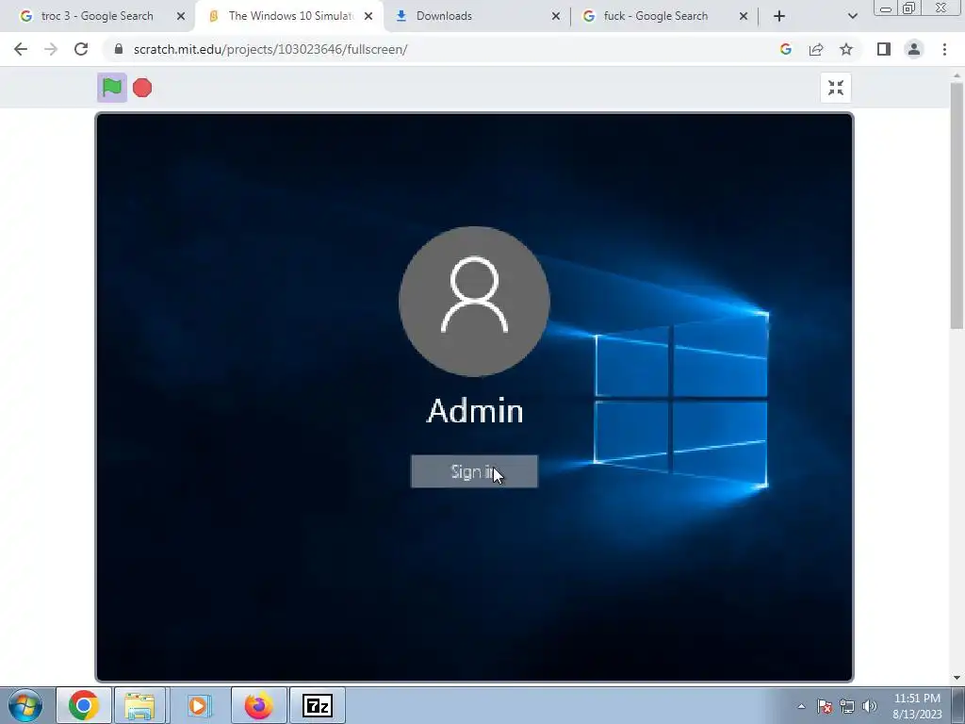Open volume control in tray

click(870, 706)
